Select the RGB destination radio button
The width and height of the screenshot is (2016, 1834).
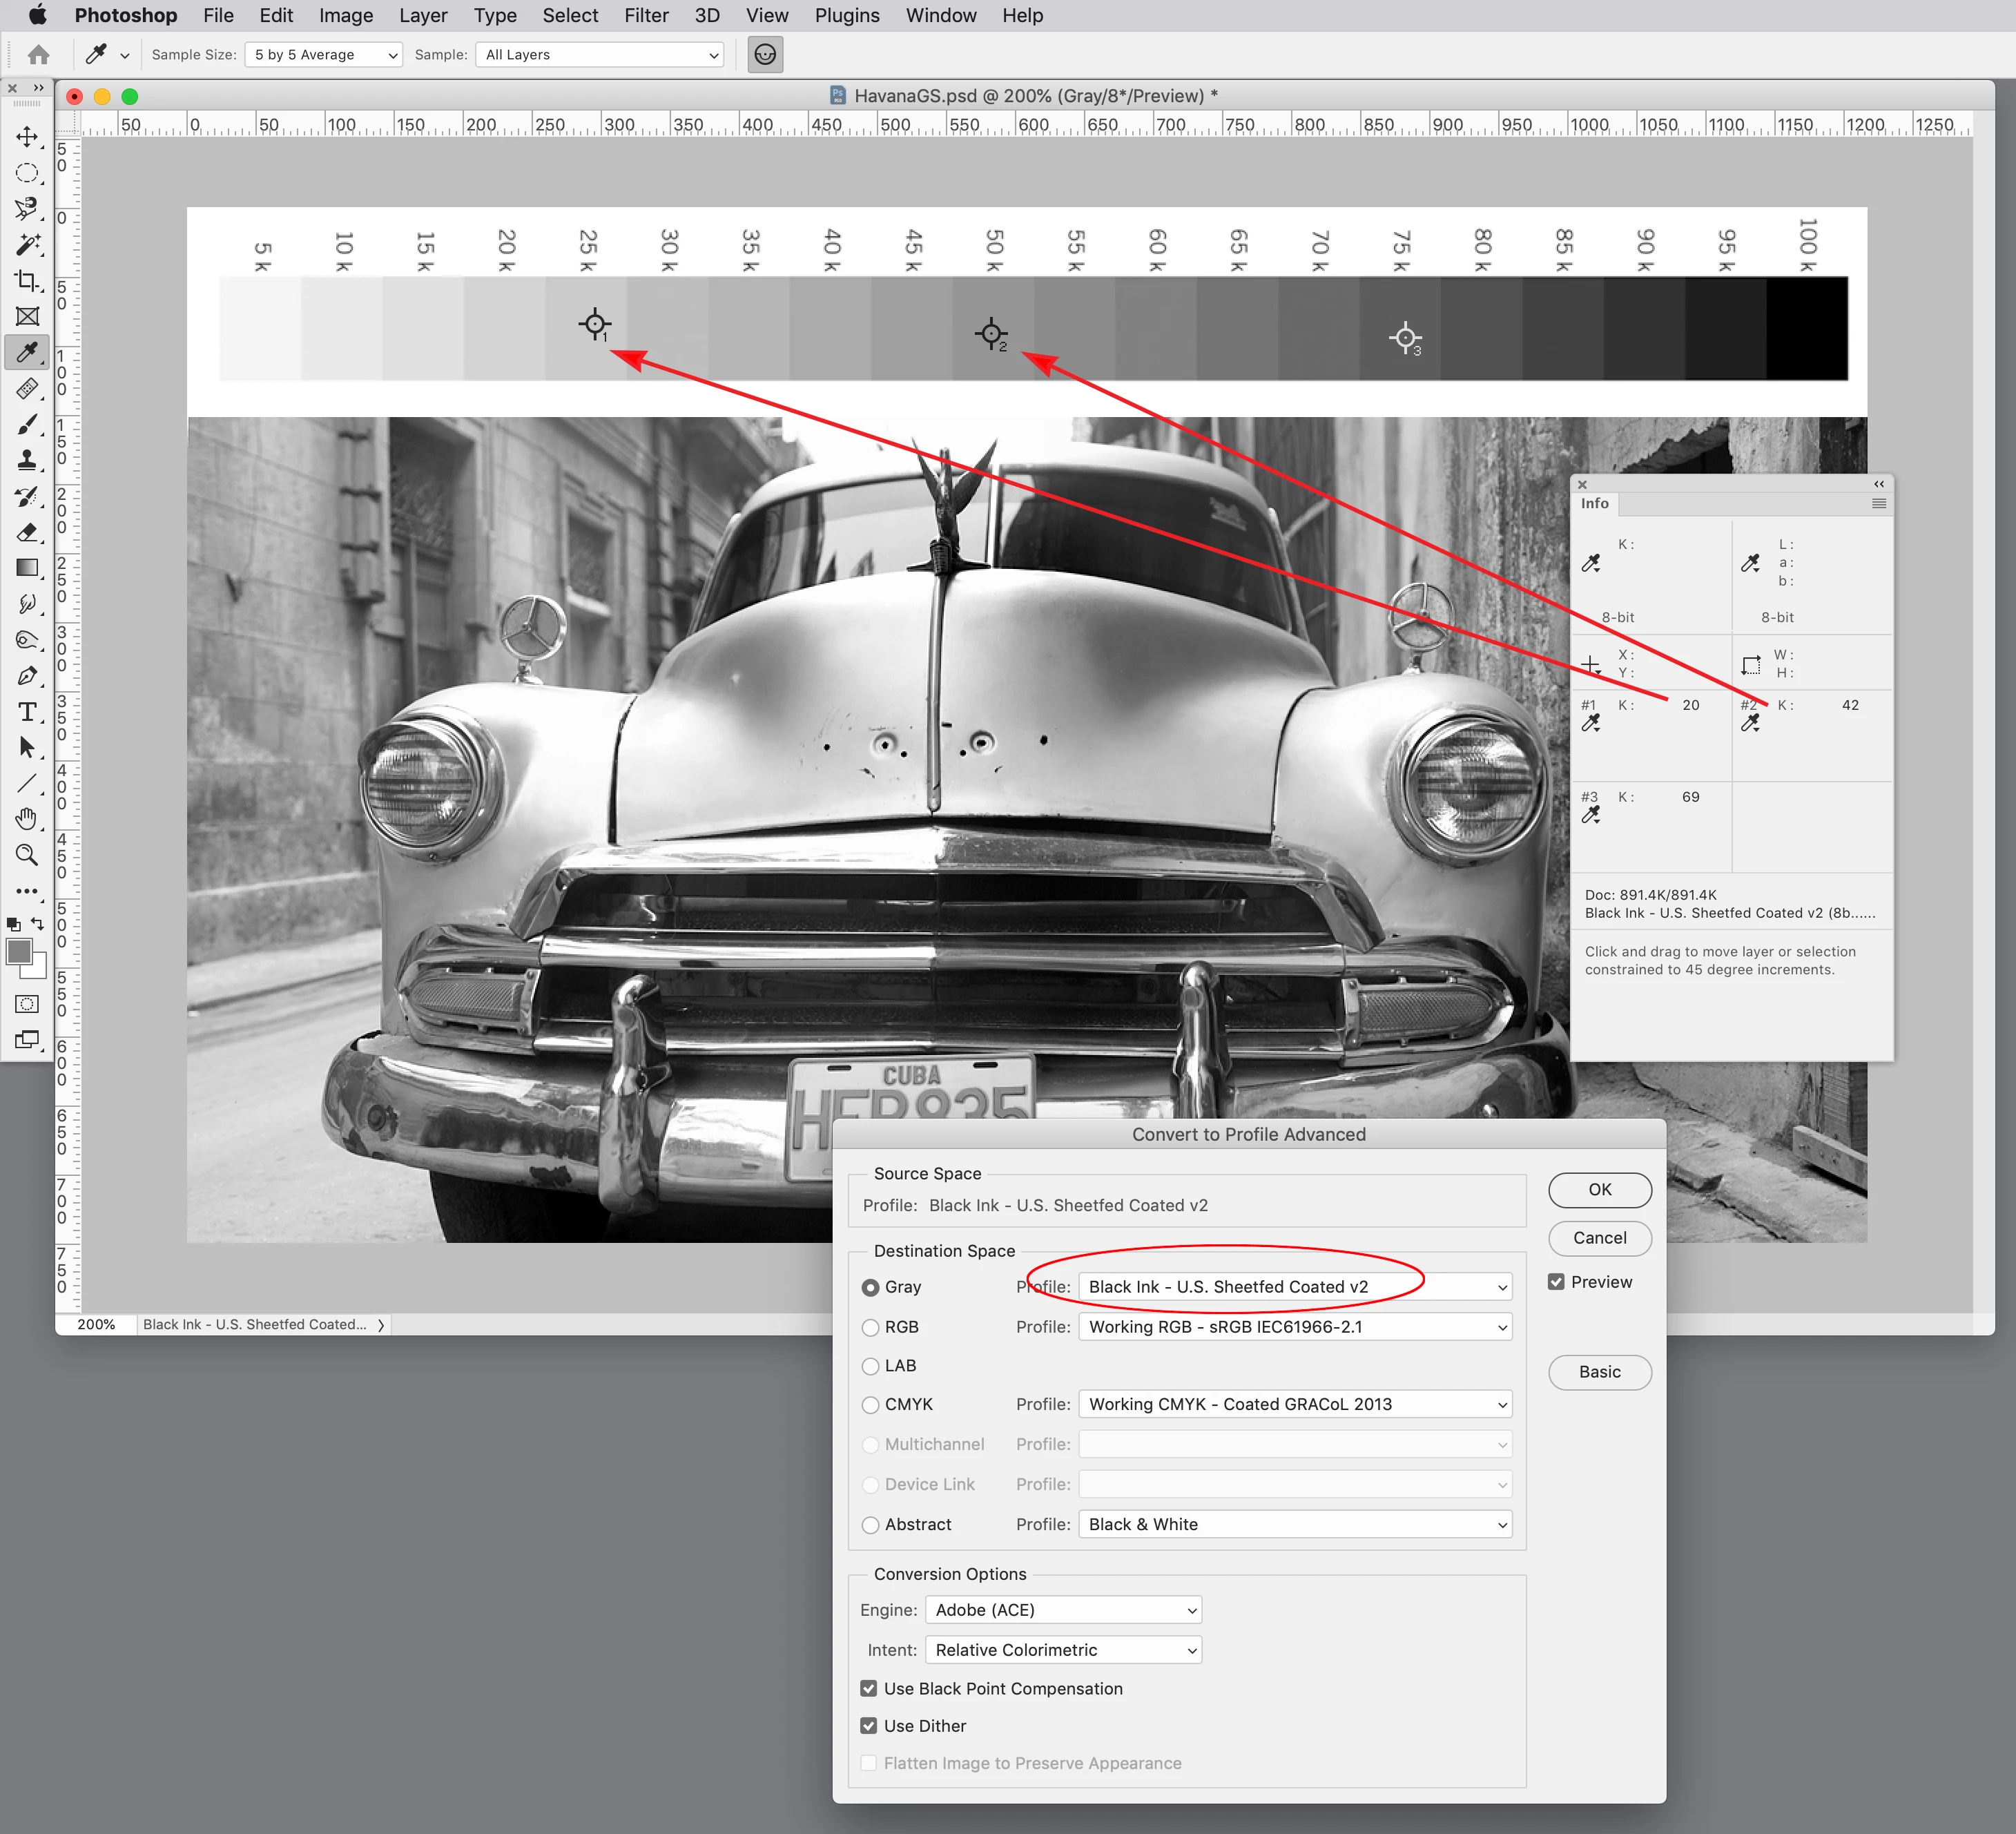[870, 1327]
